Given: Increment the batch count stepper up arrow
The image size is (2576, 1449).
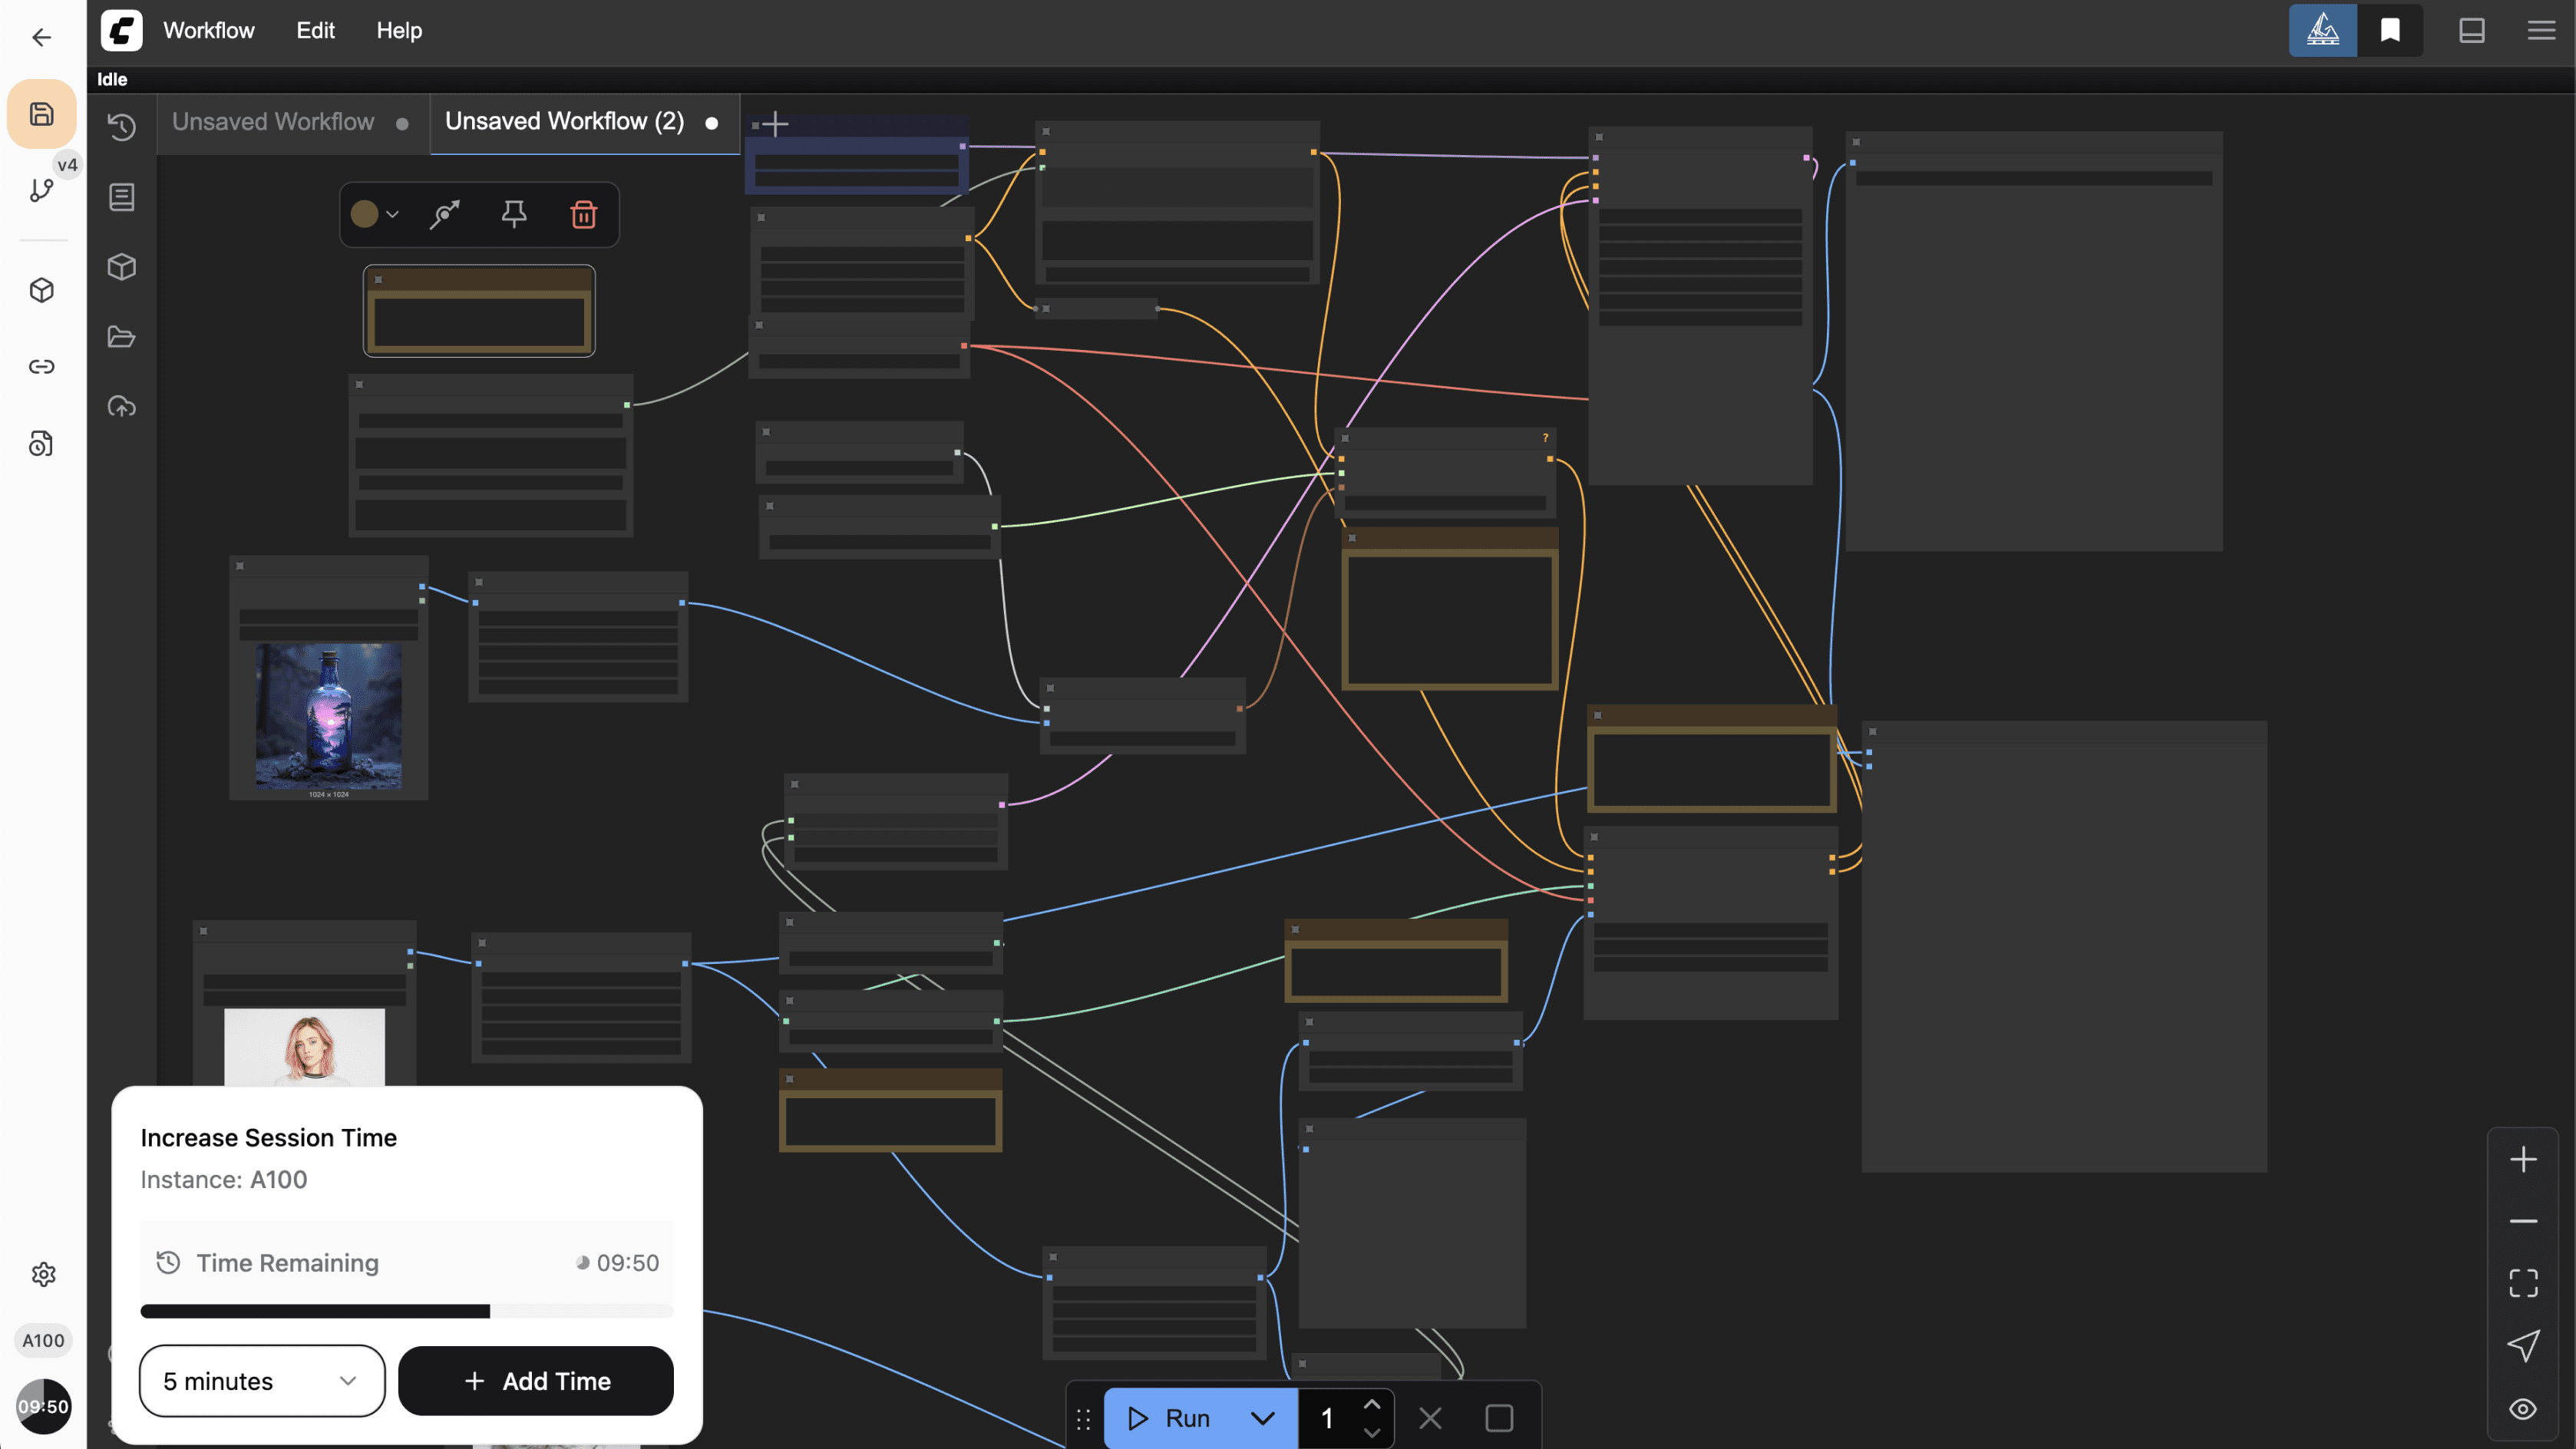Looking at the screenshot, I should (1371, 1405).
